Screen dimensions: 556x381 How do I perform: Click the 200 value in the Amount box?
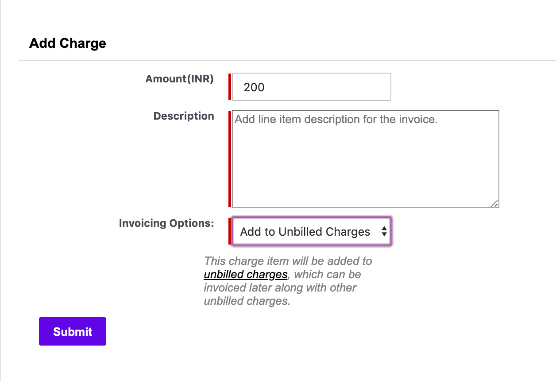pyautogui.click(x=254, y=87)
